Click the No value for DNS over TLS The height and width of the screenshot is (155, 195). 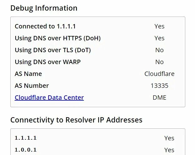point(159,50)
